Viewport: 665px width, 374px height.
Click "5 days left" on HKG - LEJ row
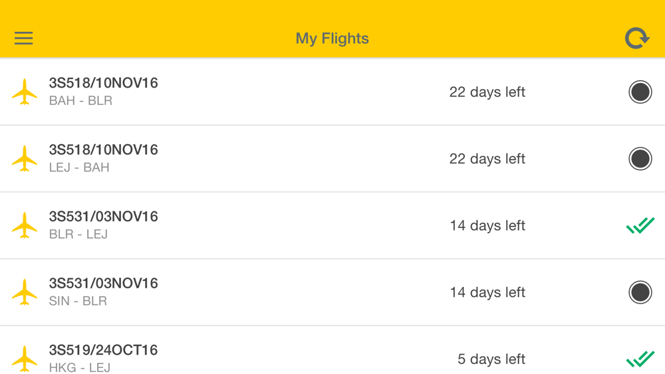(491, 359)
